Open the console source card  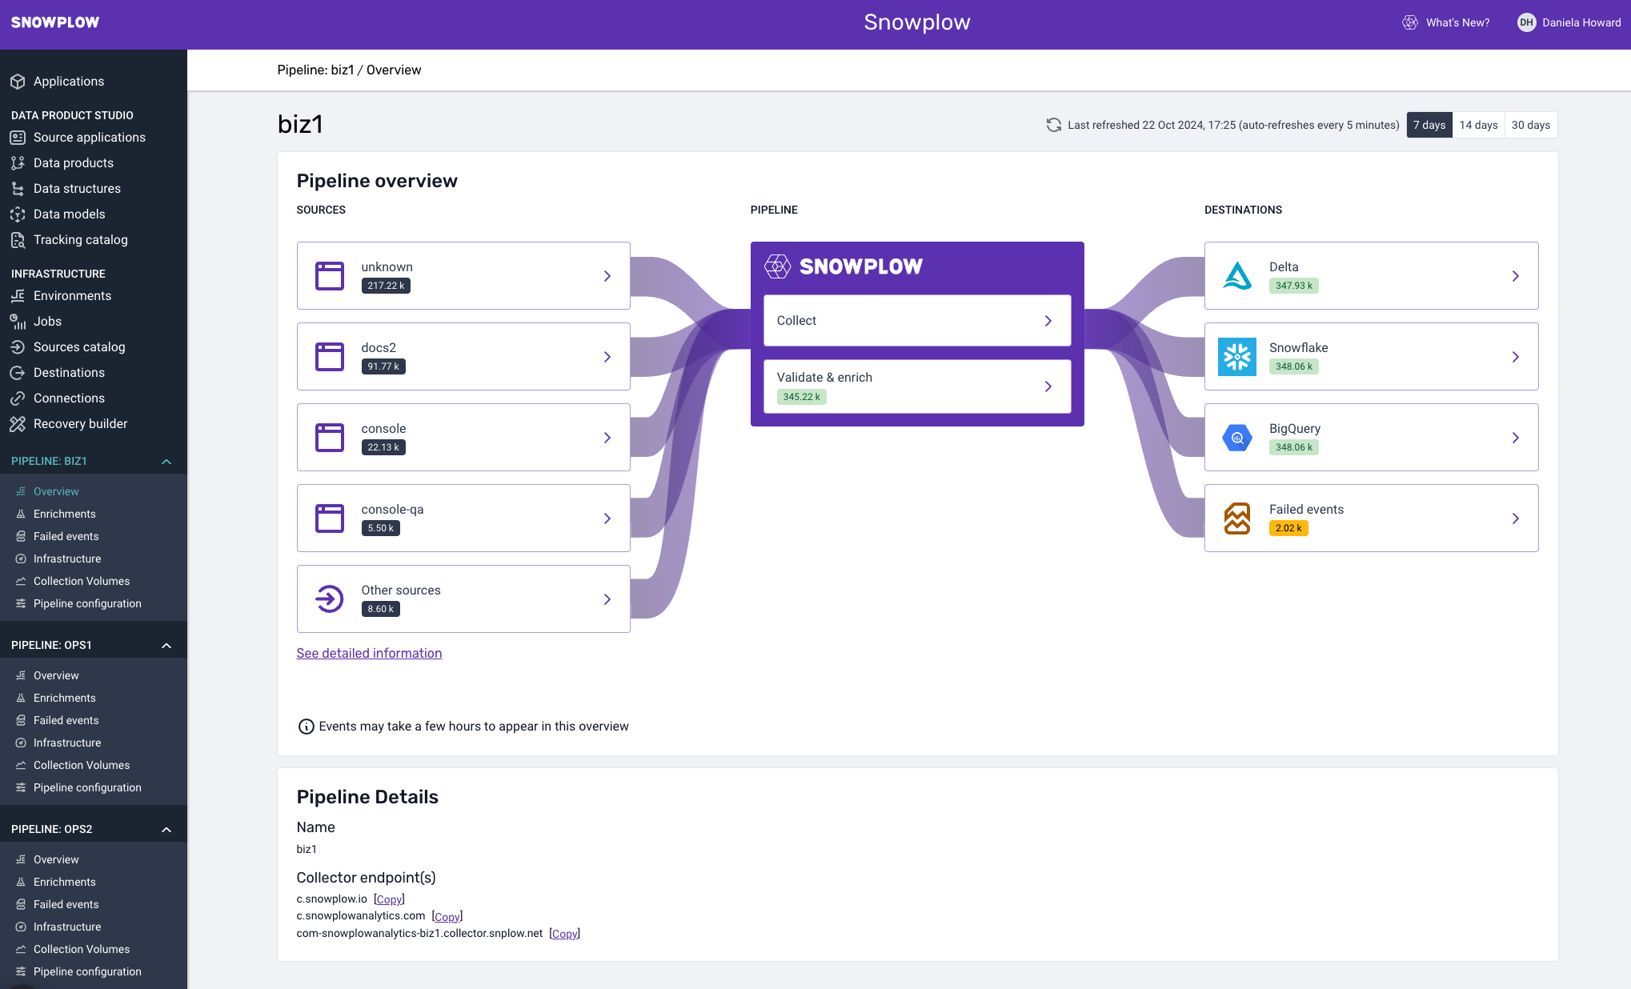point(463,438)
